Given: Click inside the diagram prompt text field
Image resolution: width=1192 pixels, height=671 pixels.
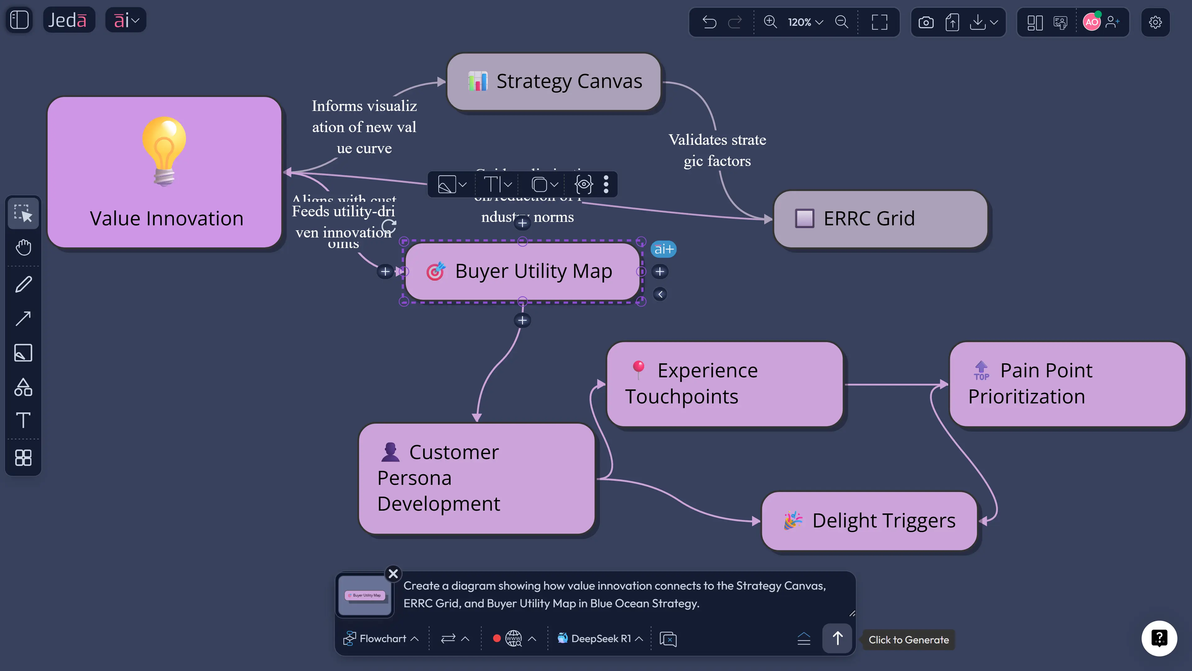Looking at the screenshot, I should [x=602, y=594].
